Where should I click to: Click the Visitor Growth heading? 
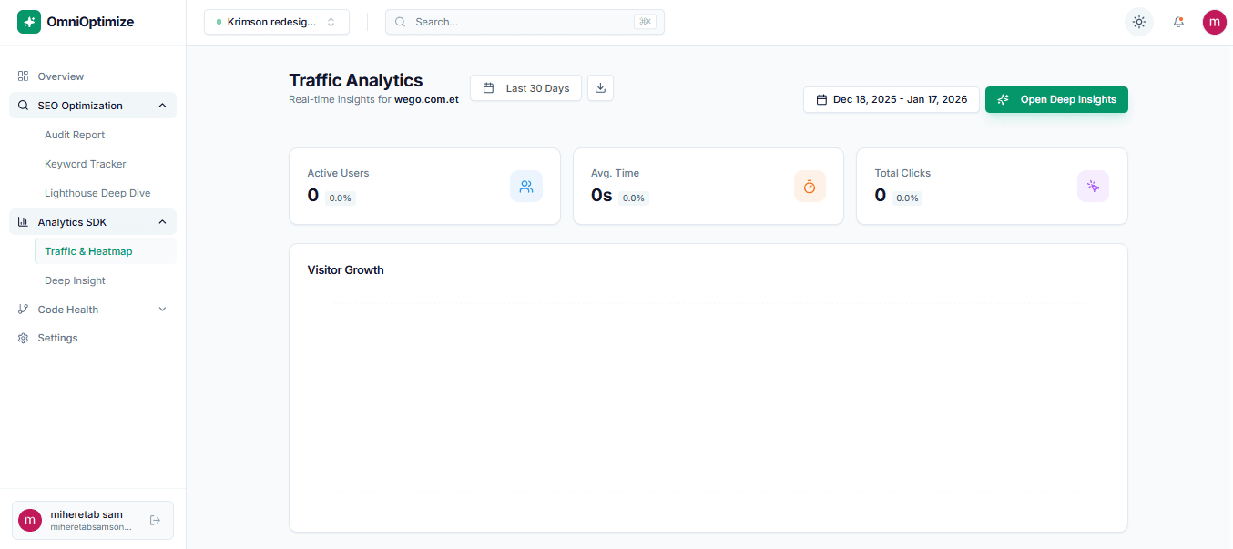click(x=346, y=270)
